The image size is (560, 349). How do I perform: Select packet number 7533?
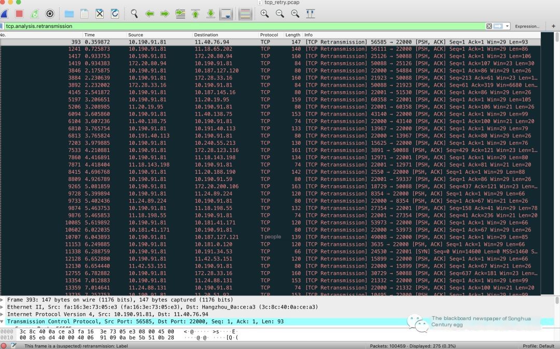tap(270, 150)
